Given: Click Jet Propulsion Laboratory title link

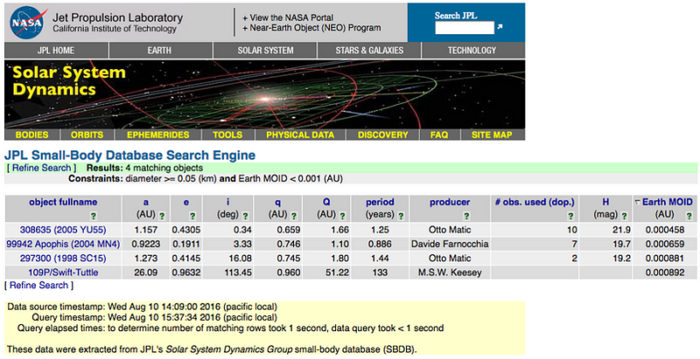Looking at the screenshot, I should click(x=118, y=17).
